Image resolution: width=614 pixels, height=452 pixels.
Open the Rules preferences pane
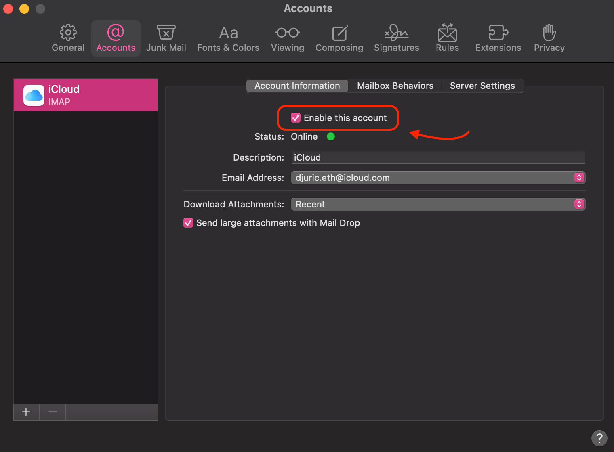[447, 38]
